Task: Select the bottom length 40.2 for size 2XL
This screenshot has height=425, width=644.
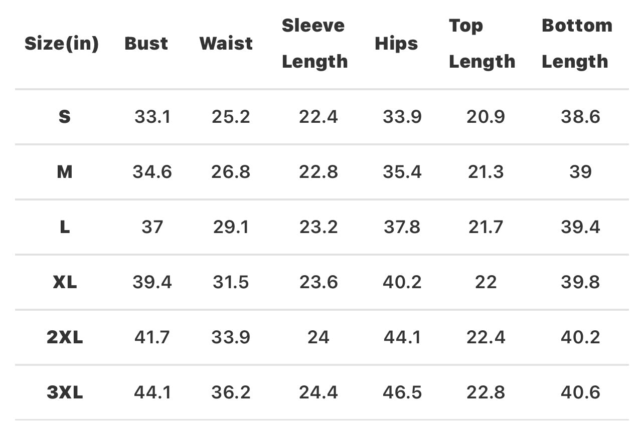Action: pyautogui.click(x=580, y=337)
